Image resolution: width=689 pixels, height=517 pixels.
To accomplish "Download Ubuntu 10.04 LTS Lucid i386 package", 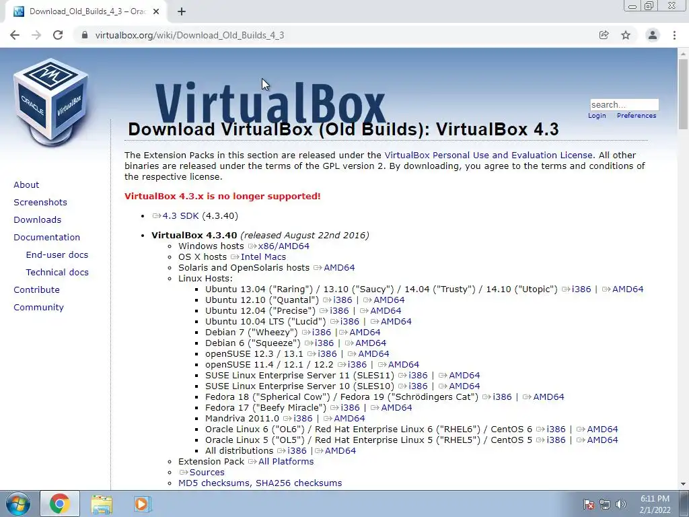I will (x=350, y=321).
